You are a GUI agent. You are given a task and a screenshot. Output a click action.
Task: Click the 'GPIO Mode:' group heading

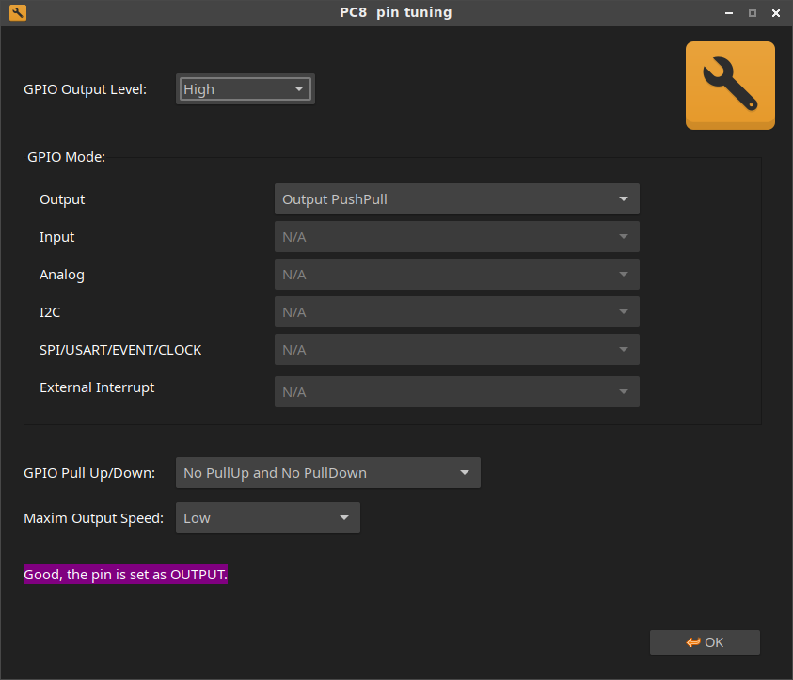pyautogui.click(x=67, y=157)
